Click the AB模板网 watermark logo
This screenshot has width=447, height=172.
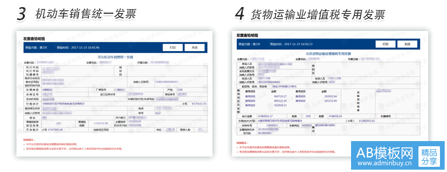tap(385, 153)
